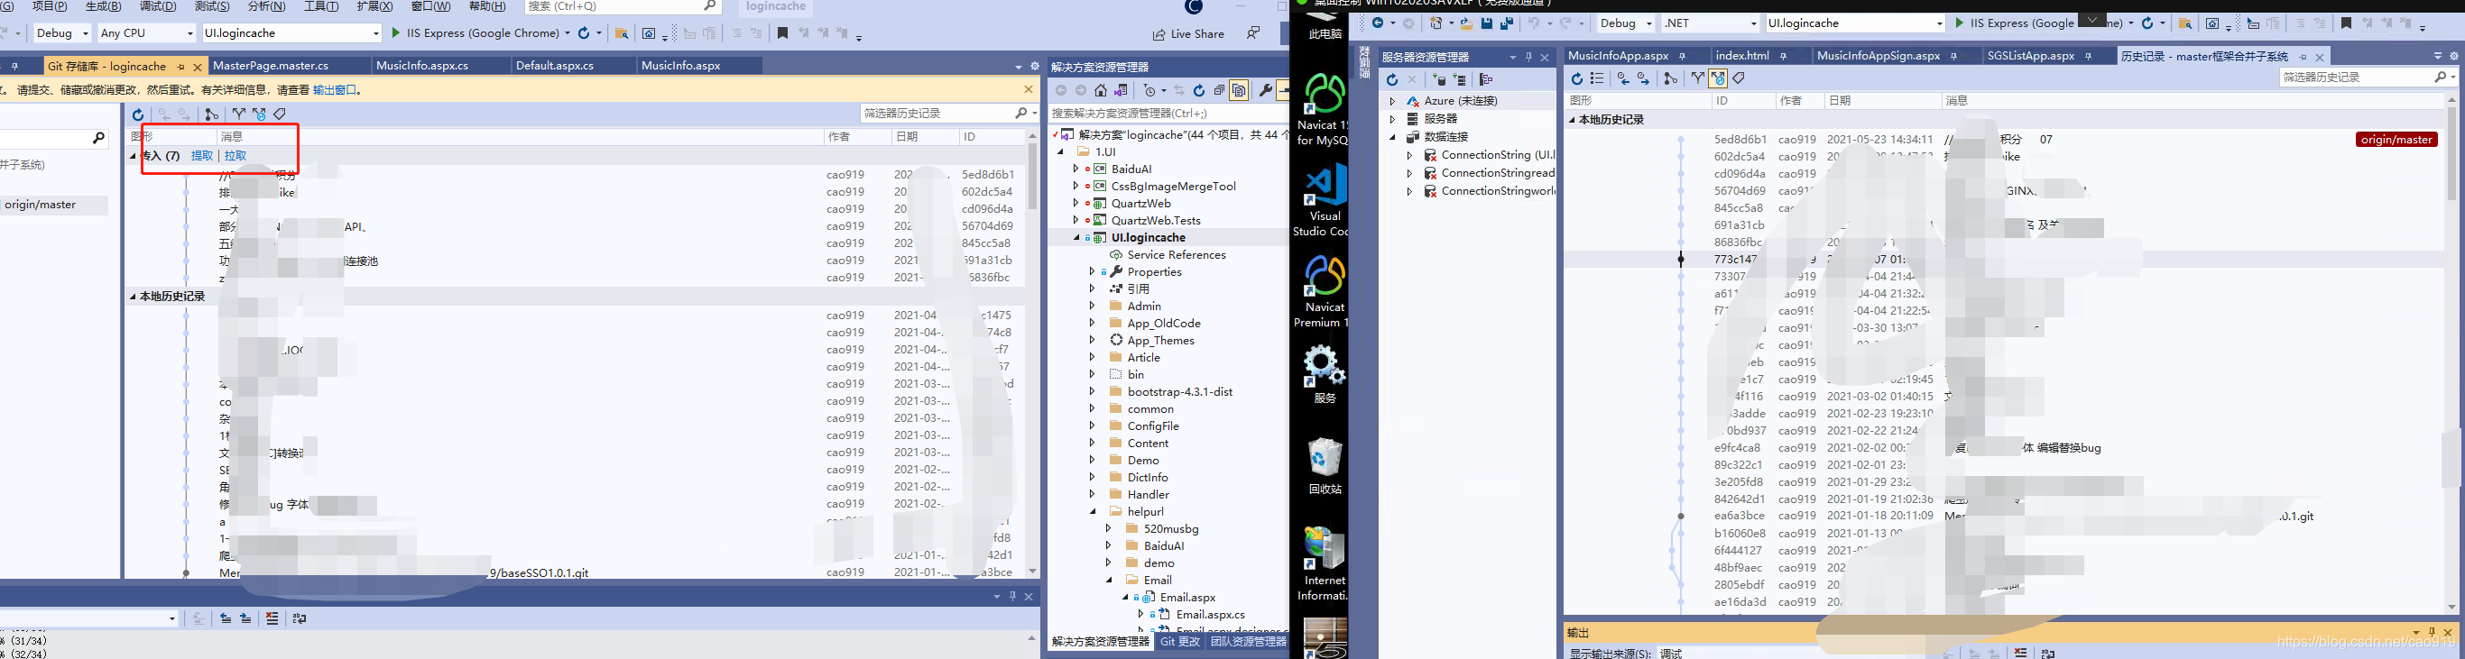Click the 提取 (fetch) link
The height and width of the screenshot is (659, 2465).
coord(202,156)
